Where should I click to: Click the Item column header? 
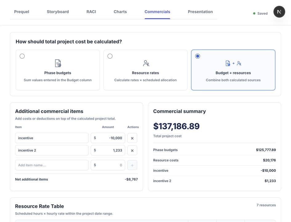pyautogui.click(x=18, y=127)
